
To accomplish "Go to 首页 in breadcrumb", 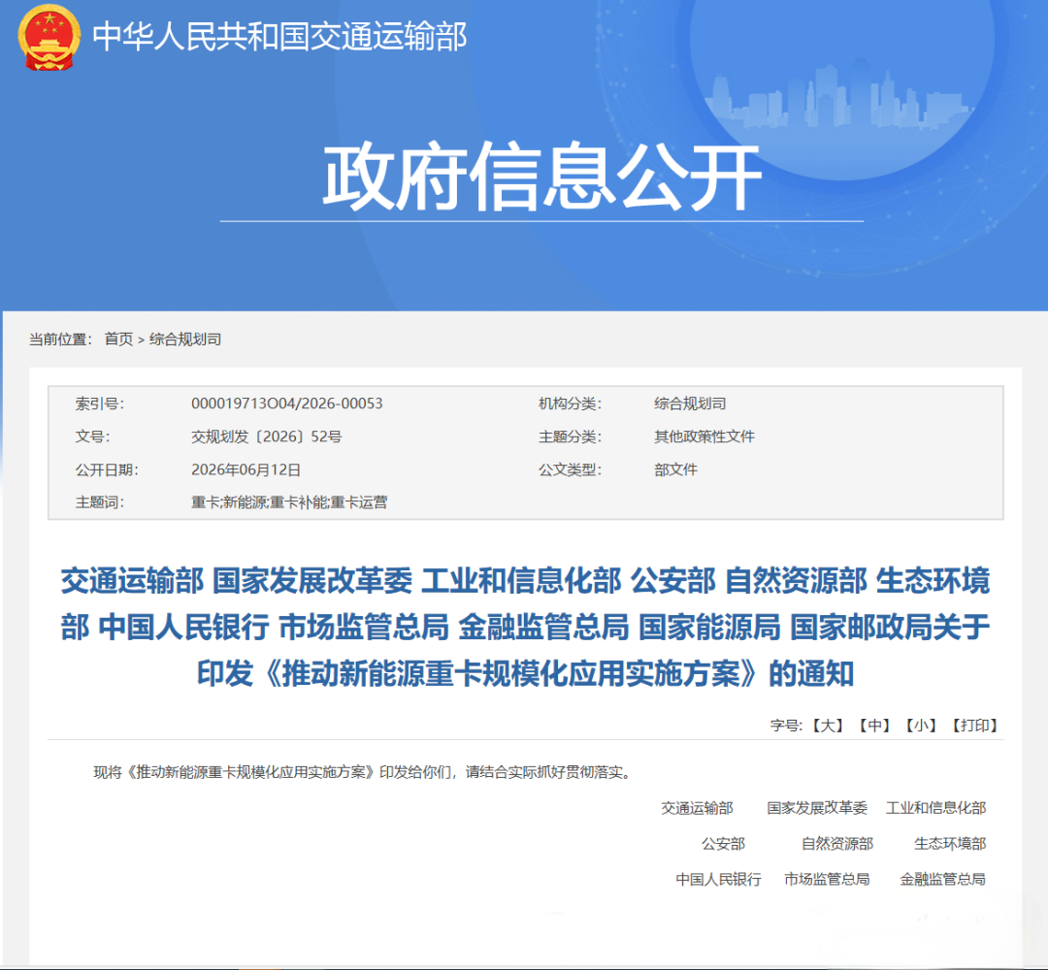I will 118,339.
